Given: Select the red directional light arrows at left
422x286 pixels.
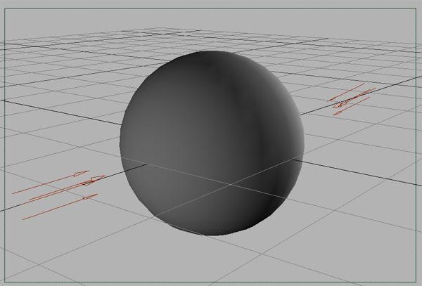Looking at the screenshot, I should [59, 195].
